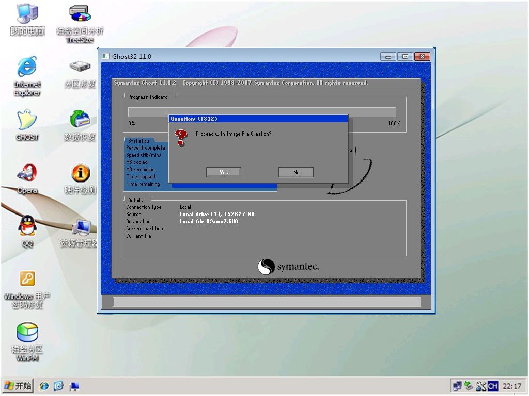The width and height of the screenshot is (529, 396).
Task: Click the second quick launch browser icon
Action: [59, 386]
